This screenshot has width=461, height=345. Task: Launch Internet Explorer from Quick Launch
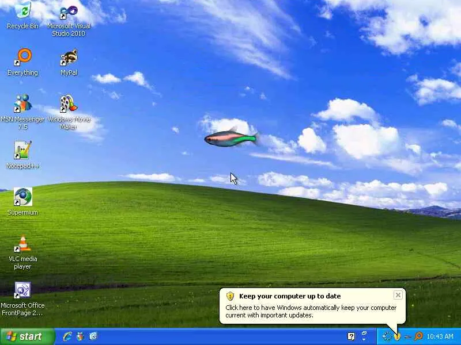coord(67,336)
